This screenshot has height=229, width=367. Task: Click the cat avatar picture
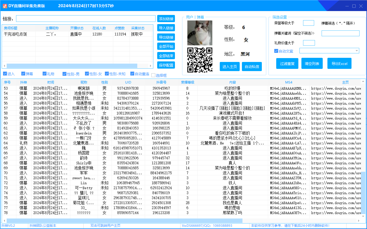pos(200,33)
